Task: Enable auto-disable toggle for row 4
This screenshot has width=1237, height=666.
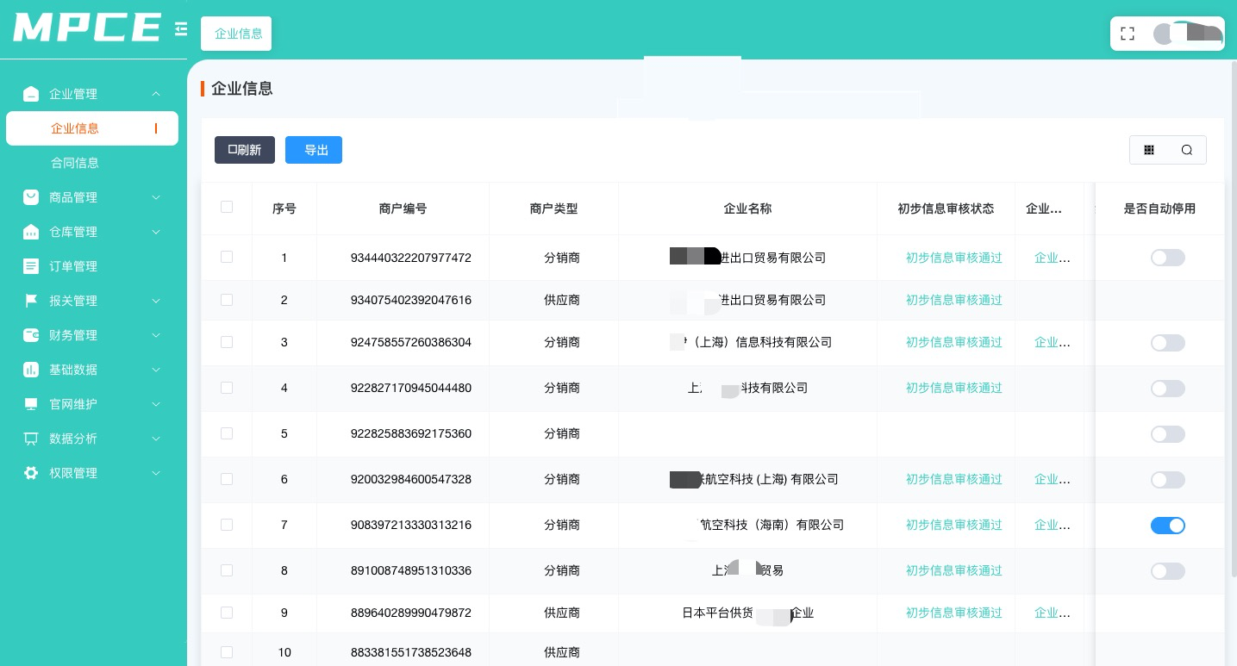Action: tap(1168, 389)
